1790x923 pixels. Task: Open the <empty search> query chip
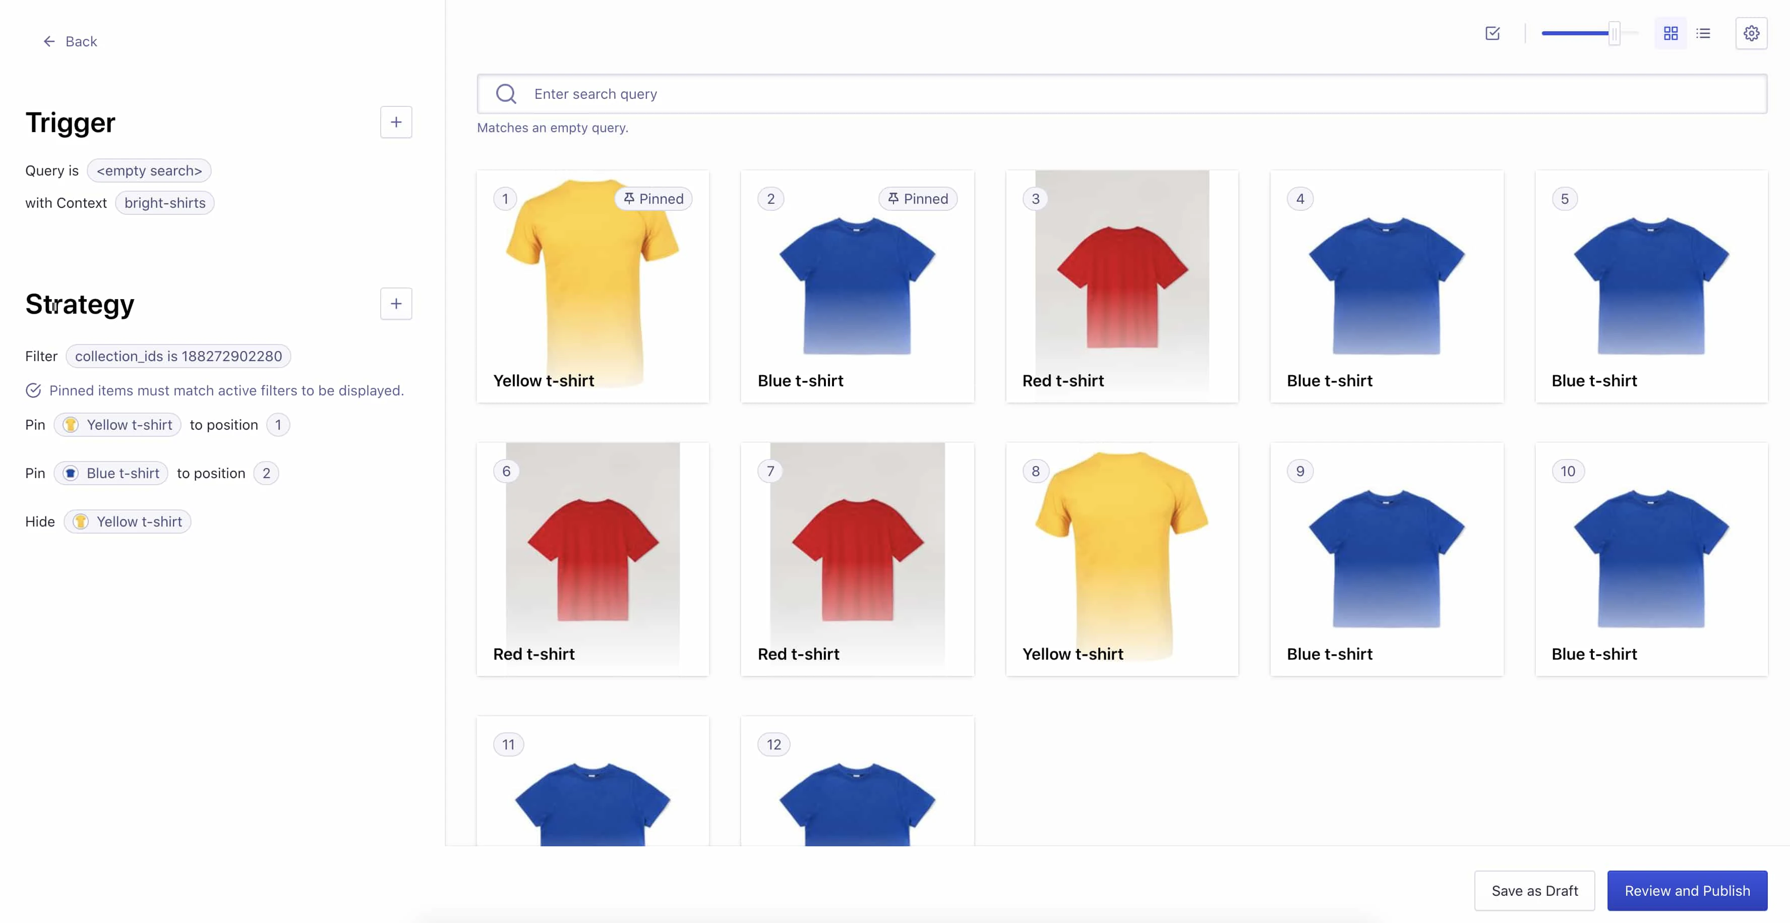point(149,170)
